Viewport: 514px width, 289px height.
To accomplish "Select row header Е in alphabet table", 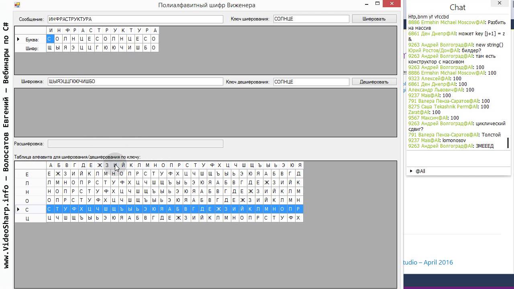I will click(31, 174).
